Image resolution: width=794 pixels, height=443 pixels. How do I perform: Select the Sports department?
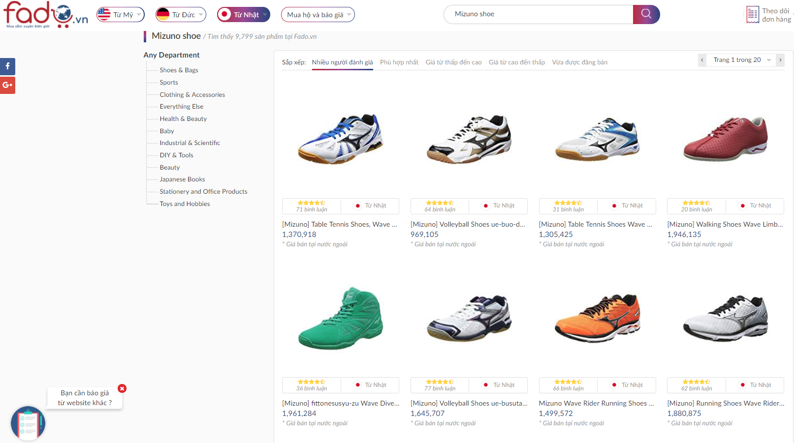[169, 83]
